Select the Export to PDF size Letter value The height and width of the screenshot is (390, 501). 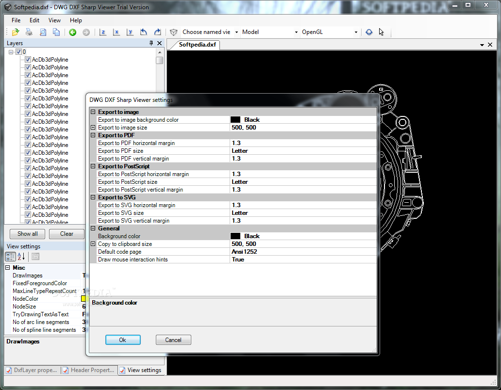(240, 151)
